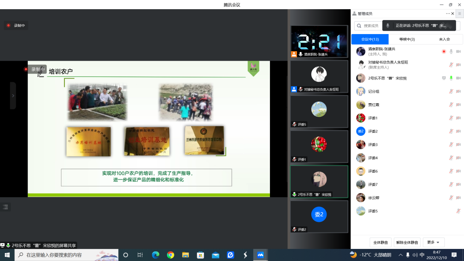Mute the green microphone of 2号乐不思蜀宋欣悦
This screenshot has width=464, height=261.
pos(451,78)
